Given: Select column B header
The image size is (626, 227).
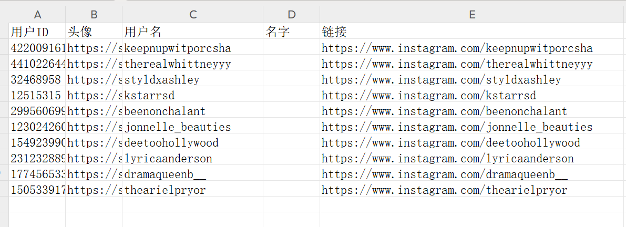Looking at the screenshot, I should (x=94, y=15).
